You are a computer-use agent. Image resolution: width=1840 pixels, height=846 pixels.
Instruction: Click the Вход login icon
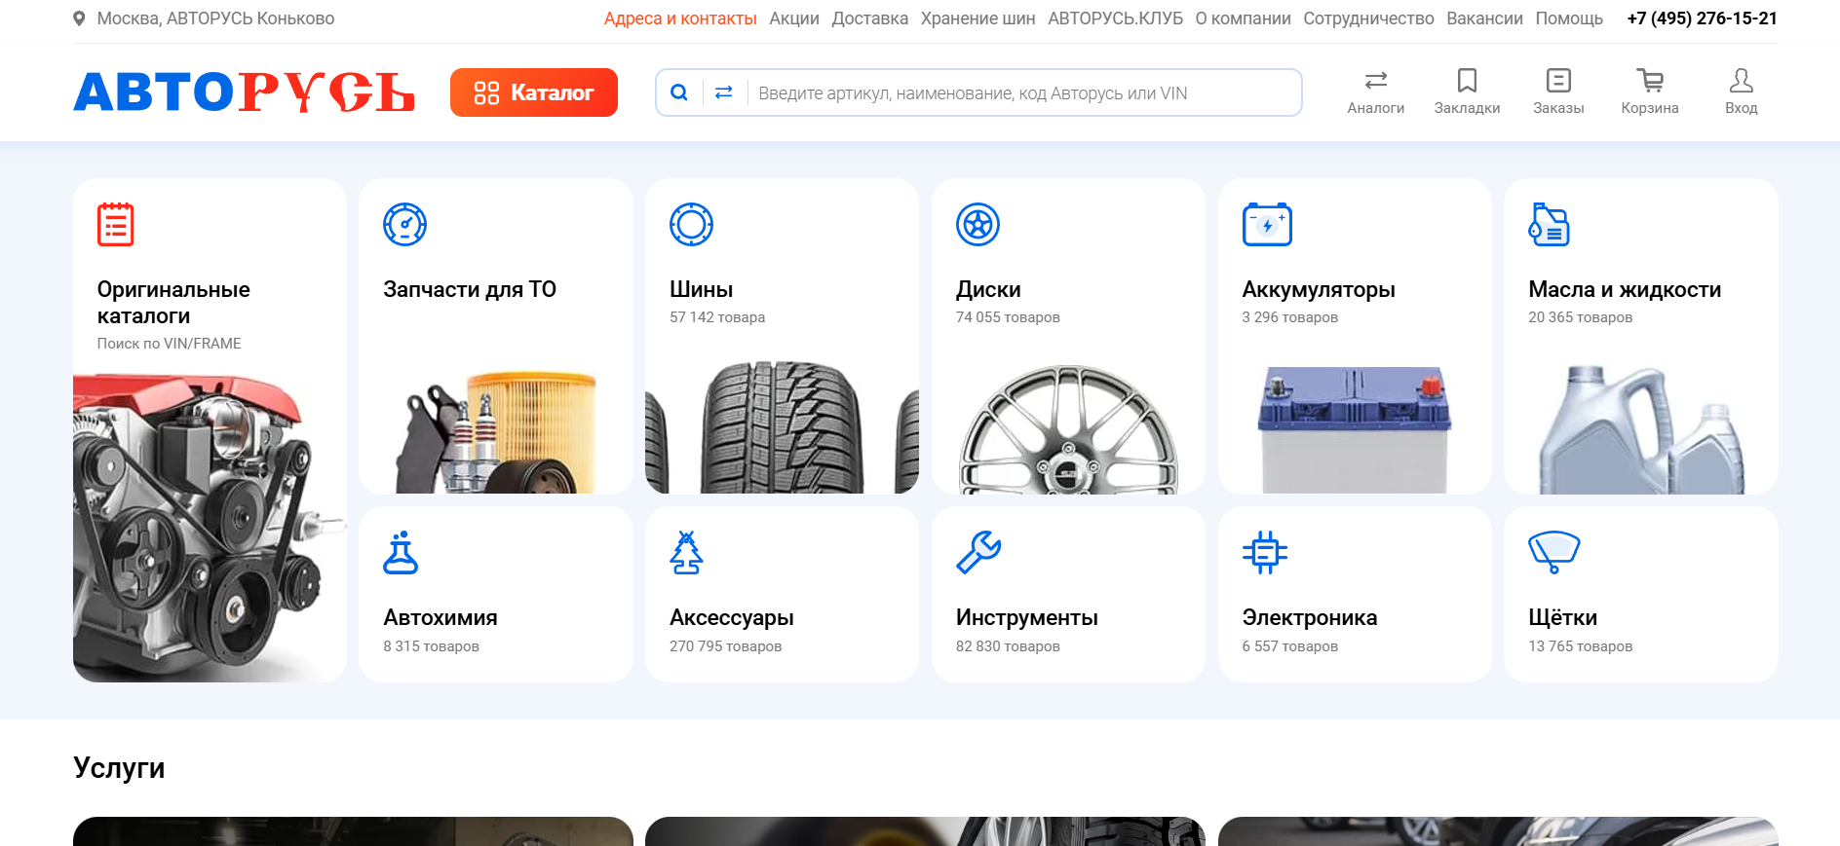click(1742, 80)
